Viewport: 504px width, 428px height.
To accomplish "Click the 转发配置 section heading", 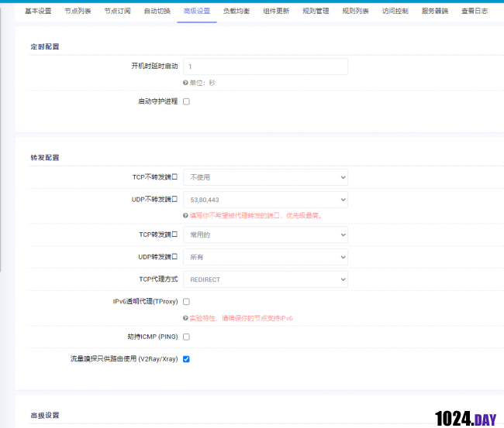I will (x=45, y=158).
